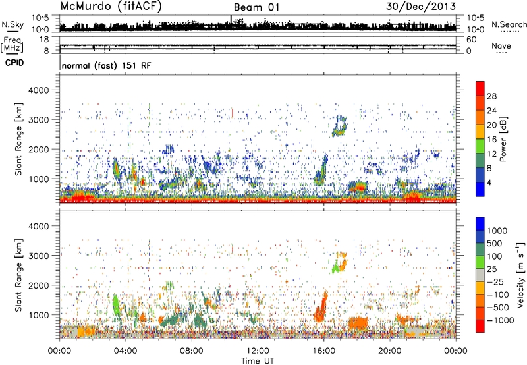The height and width of the screenshot is (365, 527).
Task: Pick the red segment of the power colorbar
Action: point(480,89)
